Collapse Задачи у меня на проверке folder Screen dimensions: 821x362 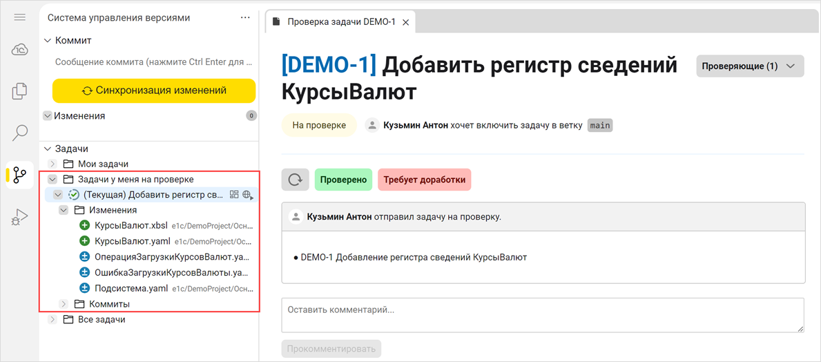[52, 179]
